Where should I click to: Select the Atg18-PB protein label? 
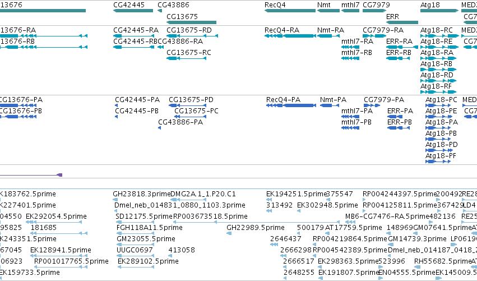click(x=441, y=133)
